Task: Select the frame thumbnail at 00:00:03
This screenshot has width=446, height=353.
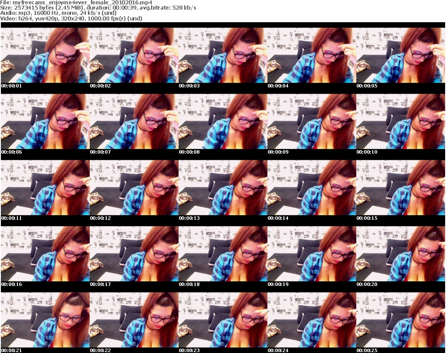Action: [223, 55]
